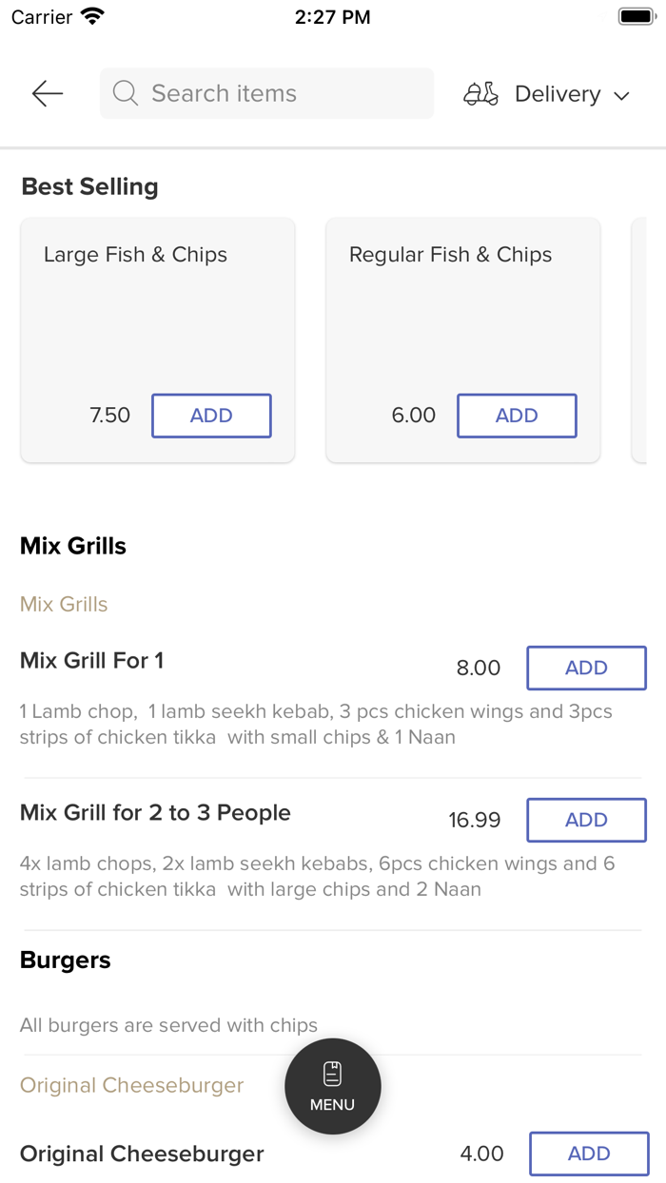Tap the Mix Grill For 1 title
Image resolution: width=666 pixels, height=1183 pixels.
pyautogui.click(x=91, y=660)
